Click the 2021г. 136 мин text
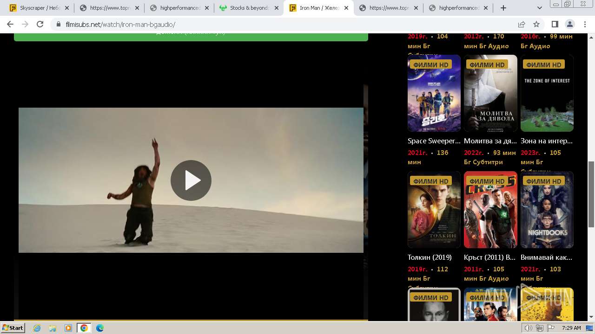The image size is (595, 334). tap(428, 157)
